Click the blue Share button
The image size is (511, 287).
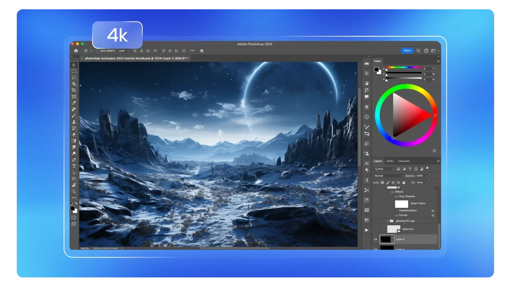tap(407, 51)
